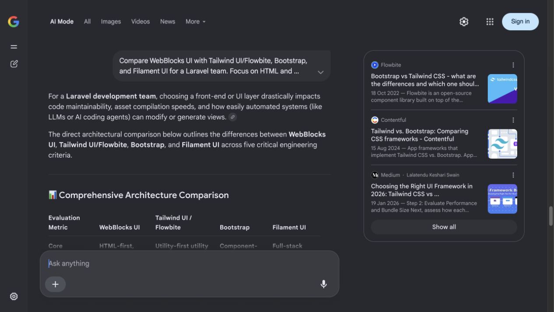554x312 pixels.
Task: Click the Evaluation Metric column header
Action: click(x=64, y=223)
